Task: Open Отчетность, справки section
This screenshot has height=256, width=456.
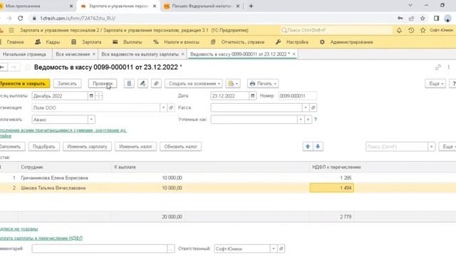Action: (x=237, y=42)
